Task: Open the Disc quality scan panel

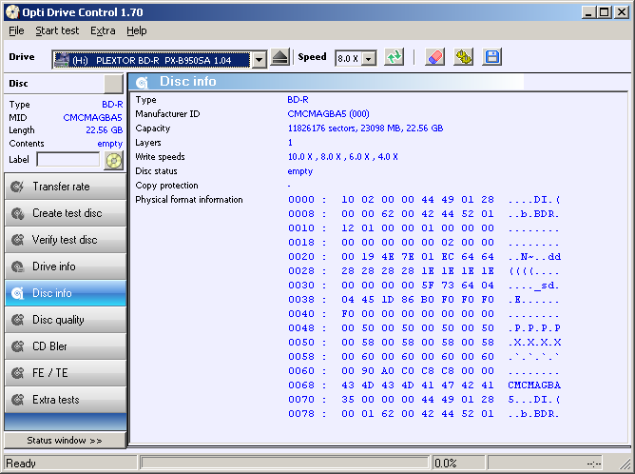Action: 66,320
